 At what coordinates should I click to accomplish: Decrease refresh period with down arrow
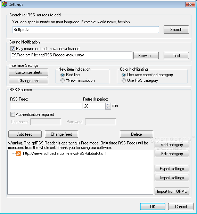[x=108, y=108]
